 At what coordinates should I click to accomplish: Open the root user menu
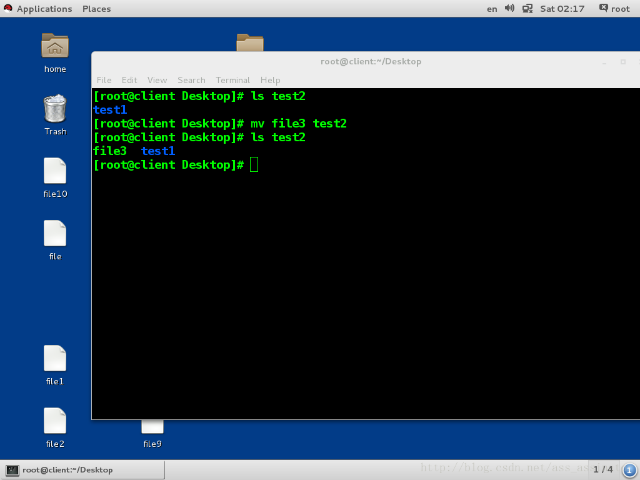point(615,9)
